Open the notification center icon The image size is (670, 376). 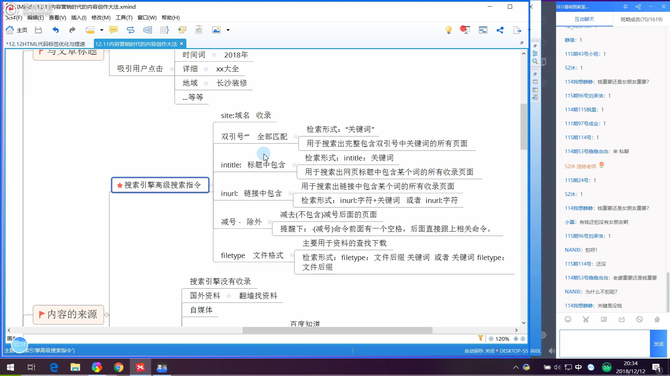tap(657, 368)
